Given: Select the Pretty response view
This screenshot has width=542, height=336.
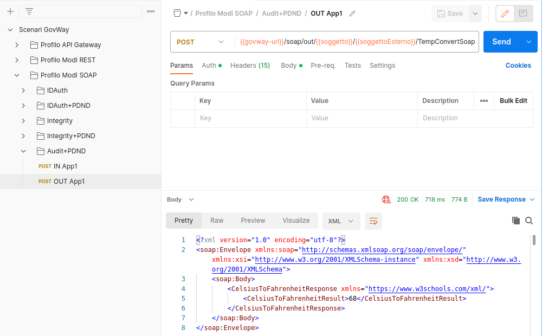Looking at the screenshot, I should tap(184, 221).
